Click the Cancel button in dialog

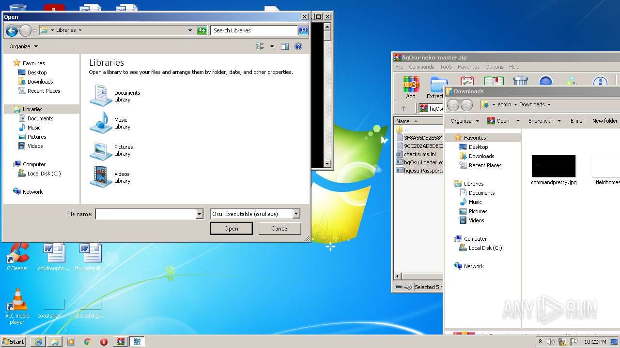point(280,229)
